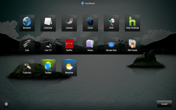Click the HP TouchSmart logo
The image size is (176, 110).
(x=88, y=3)
